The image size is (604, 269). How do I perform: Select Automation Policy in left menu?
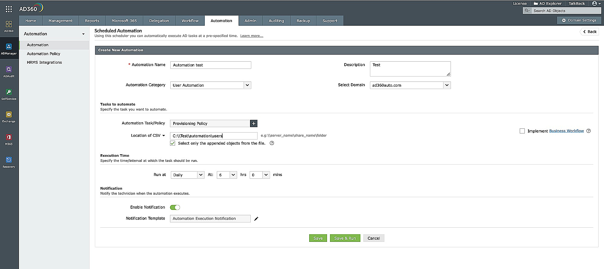43,54
